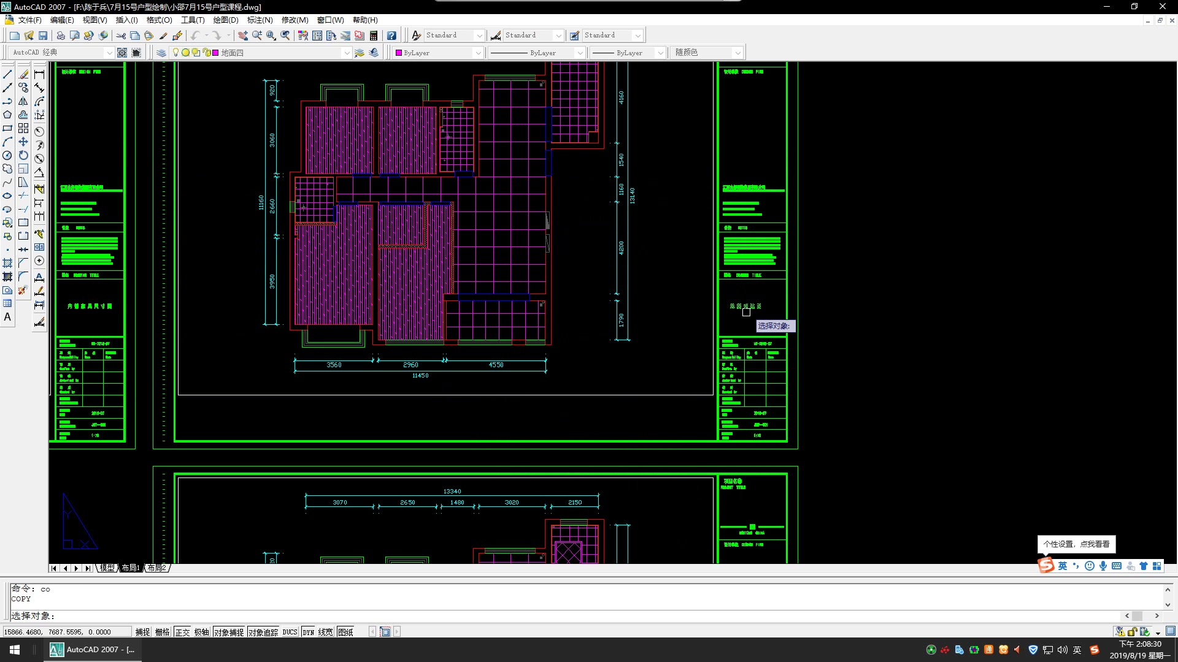1178x662 pixels.
Task: Click the Zoom Previous icon
Action: pyautogui.click(x=286, y=36)
